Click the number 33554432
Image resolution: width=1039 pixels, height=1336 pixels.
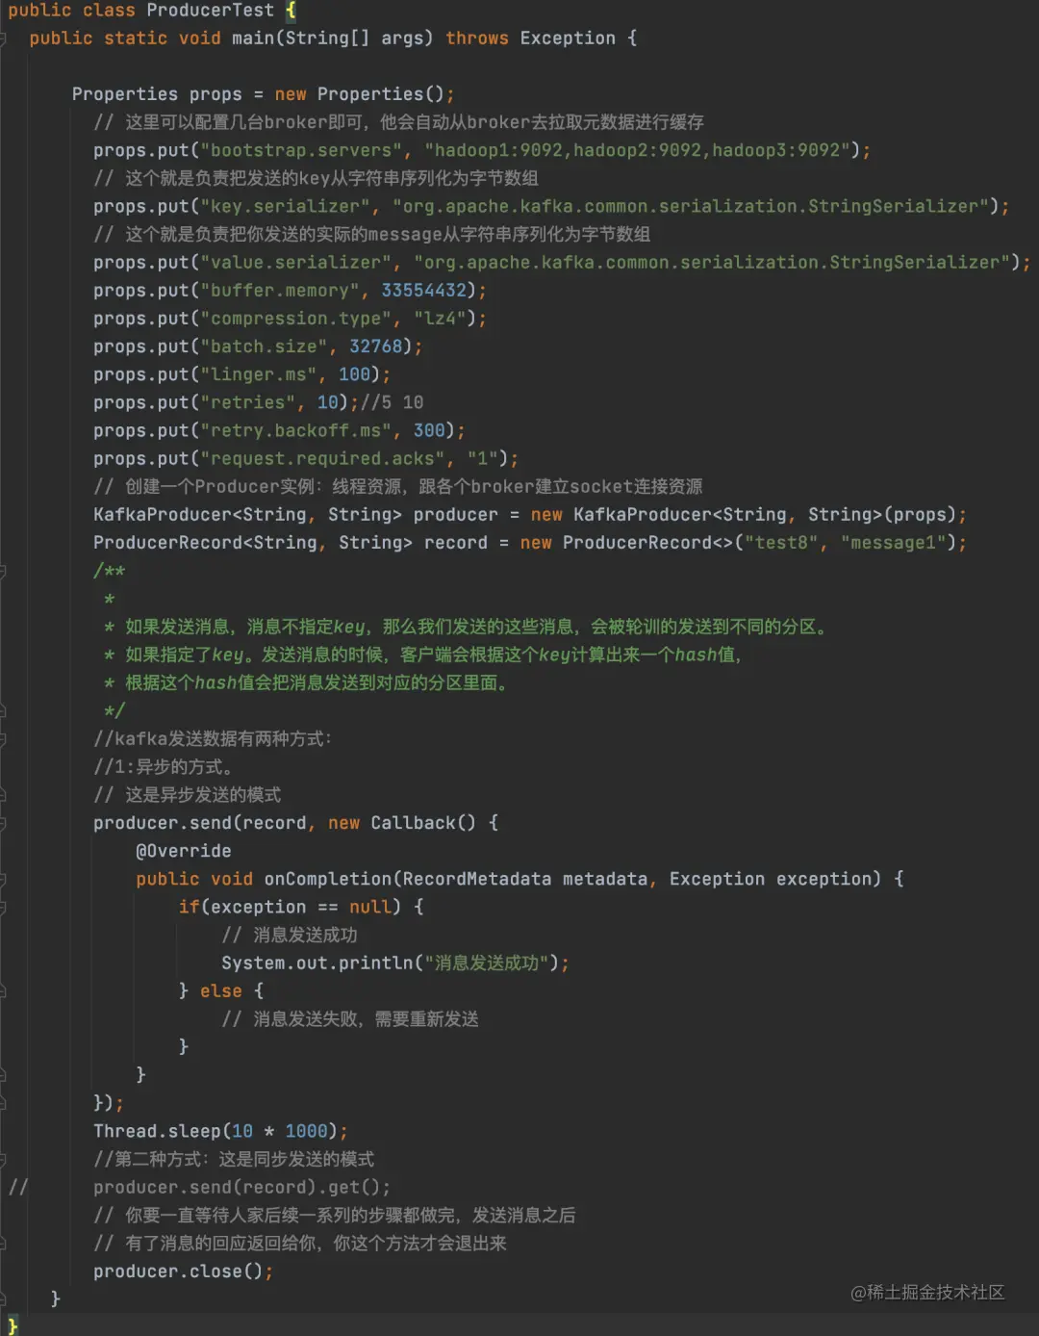(423, 290)
